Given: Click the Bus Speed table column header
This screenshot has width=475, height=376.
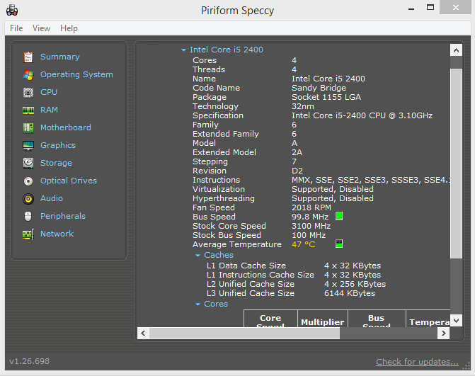Looking at the screenshot, I should (377, 319).
